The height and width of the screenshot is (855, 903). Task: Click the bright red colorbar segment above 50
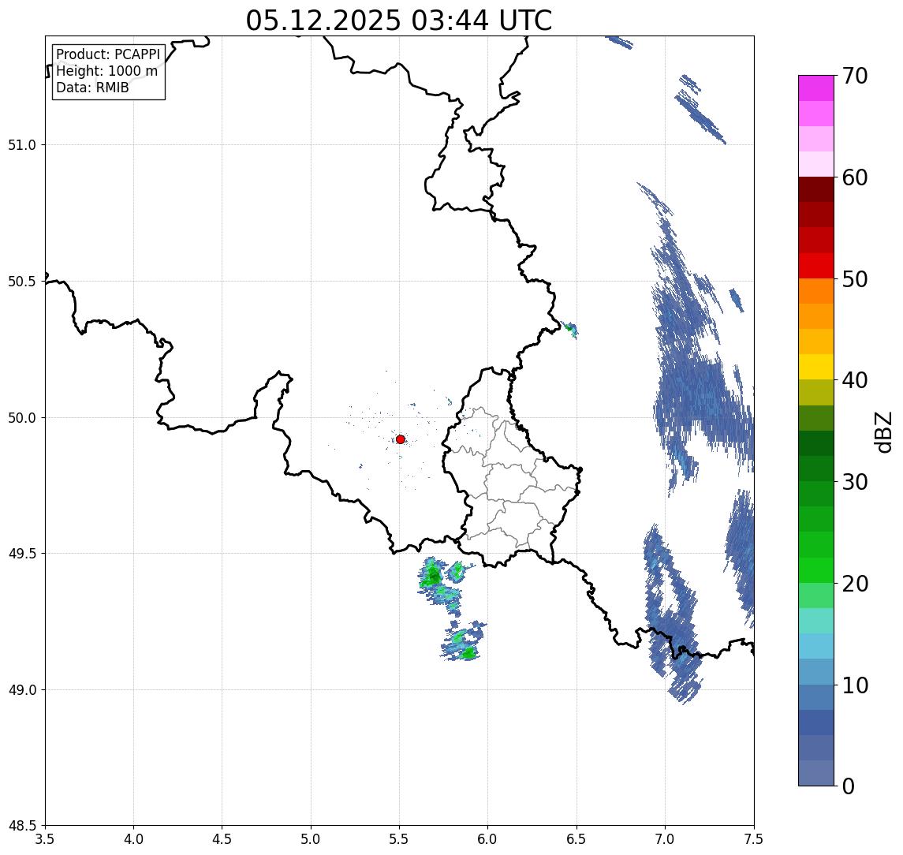point(816,266)
